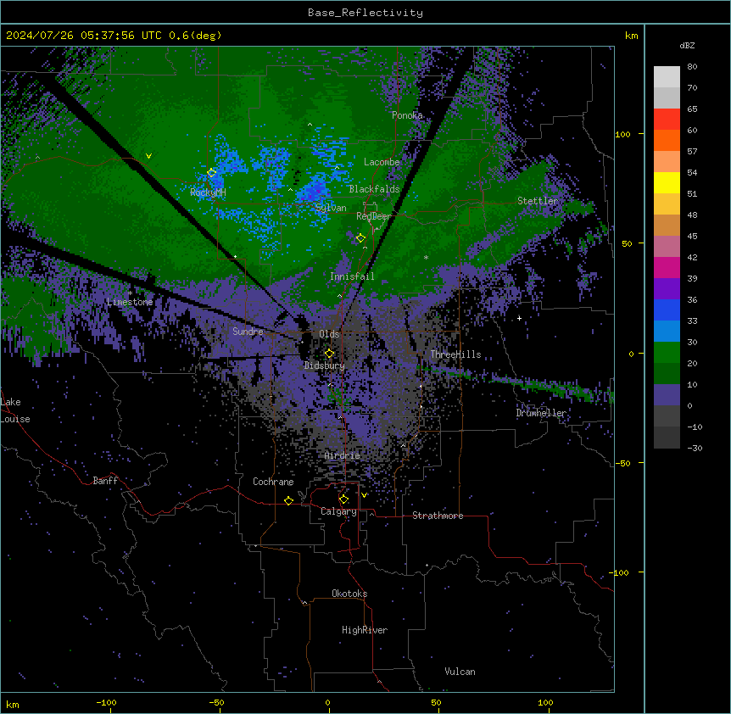
Task: Click the km unit label at top right
Action: [x=632, y=36]
